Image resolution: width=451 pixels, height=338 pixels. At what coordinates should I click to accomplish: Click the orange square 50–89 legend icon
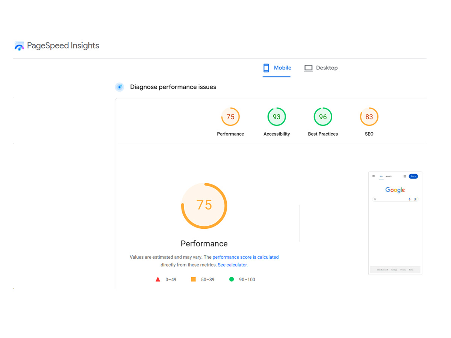pos(193,279)
